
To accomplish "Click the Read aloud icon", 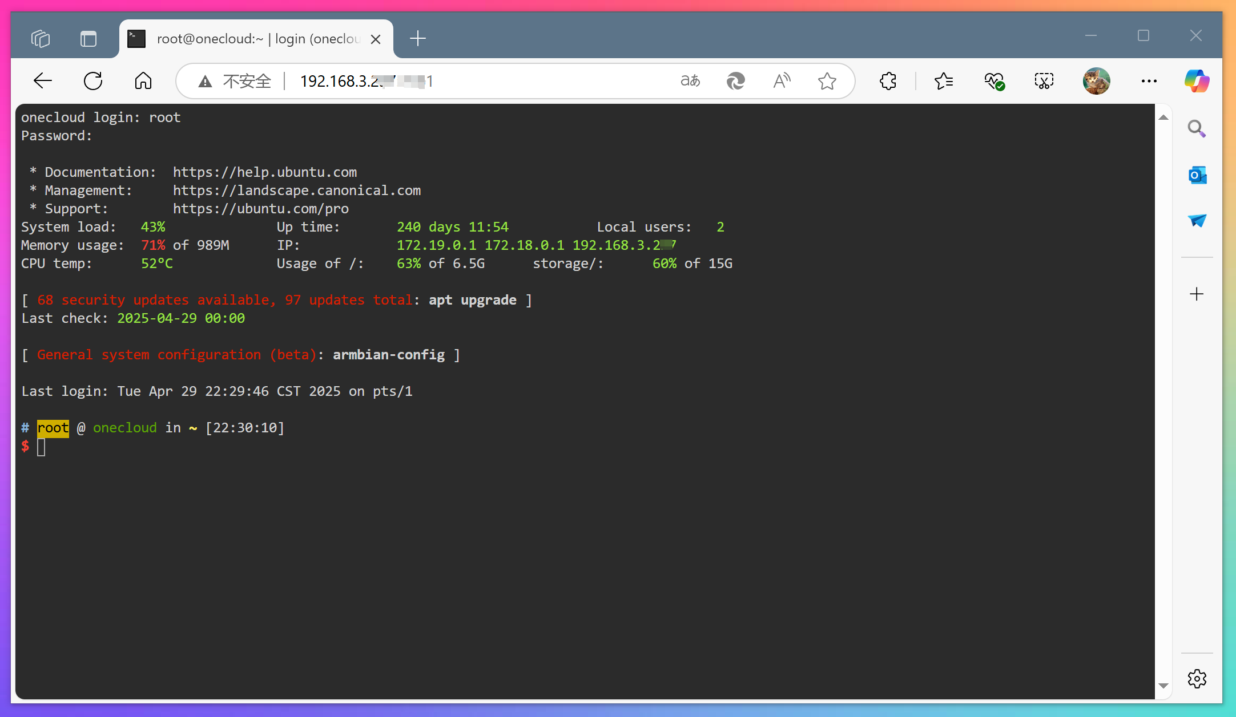I will coord(782,81).
